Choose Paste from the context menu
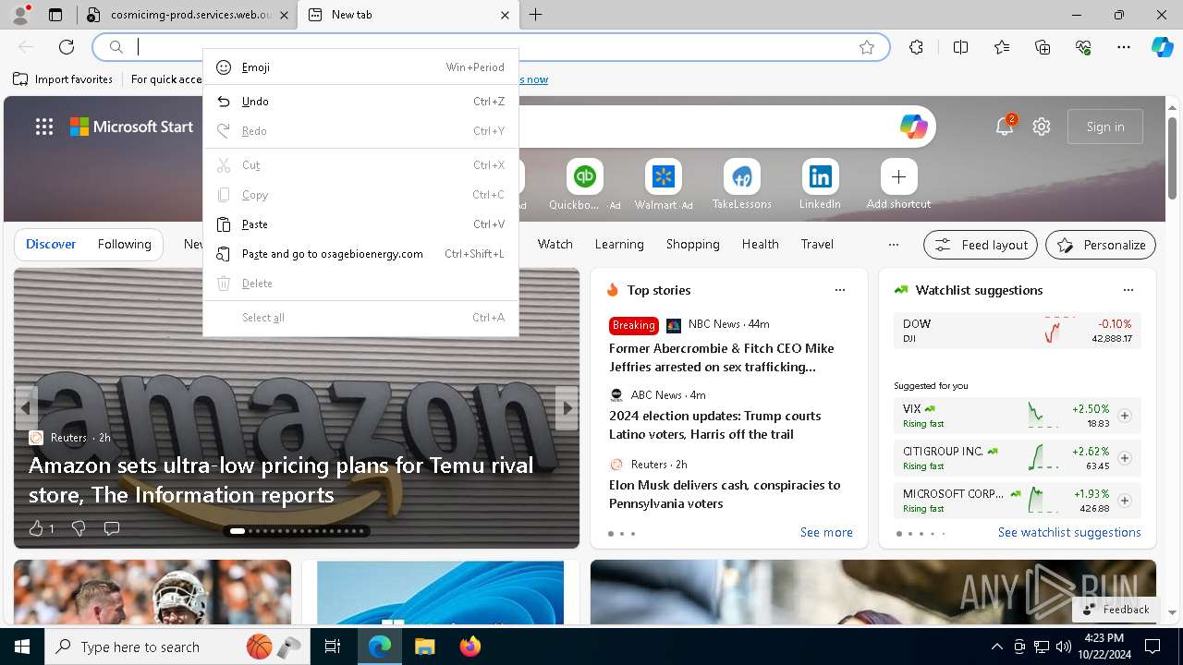Viewport: 1183px width, 665px height. click(360, 224)
